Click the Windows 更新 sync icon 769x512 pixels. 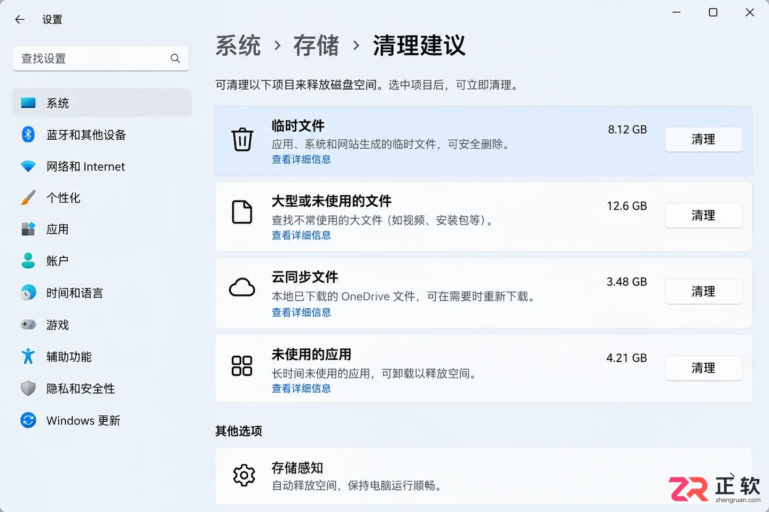(28, 420)
